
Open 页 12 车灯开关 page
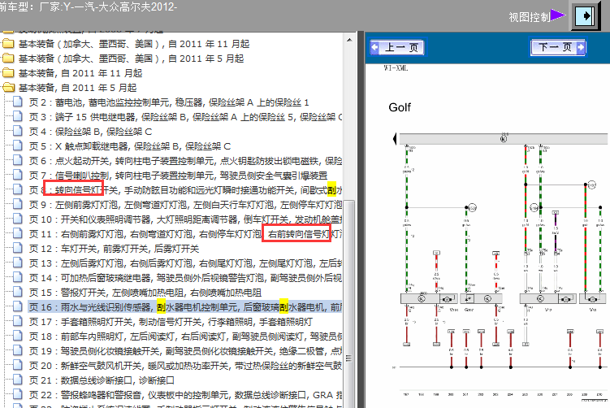click(x=114, y=249)
